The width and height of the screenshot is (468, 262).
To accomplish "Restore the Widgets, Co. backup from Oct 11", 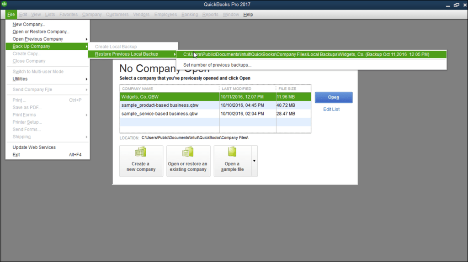I will coord(311,54).
